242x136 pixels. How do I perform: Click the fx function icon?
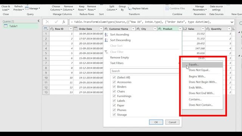click(64, 22)
